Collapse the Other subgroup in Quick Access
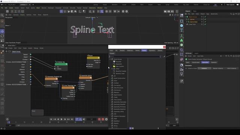 [x=112, y=69]
